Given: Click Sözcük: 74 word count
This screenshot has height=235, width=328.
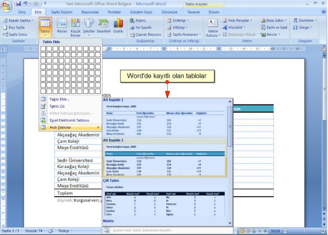Looking at the screenshot, I should click(x=34, y=231).
